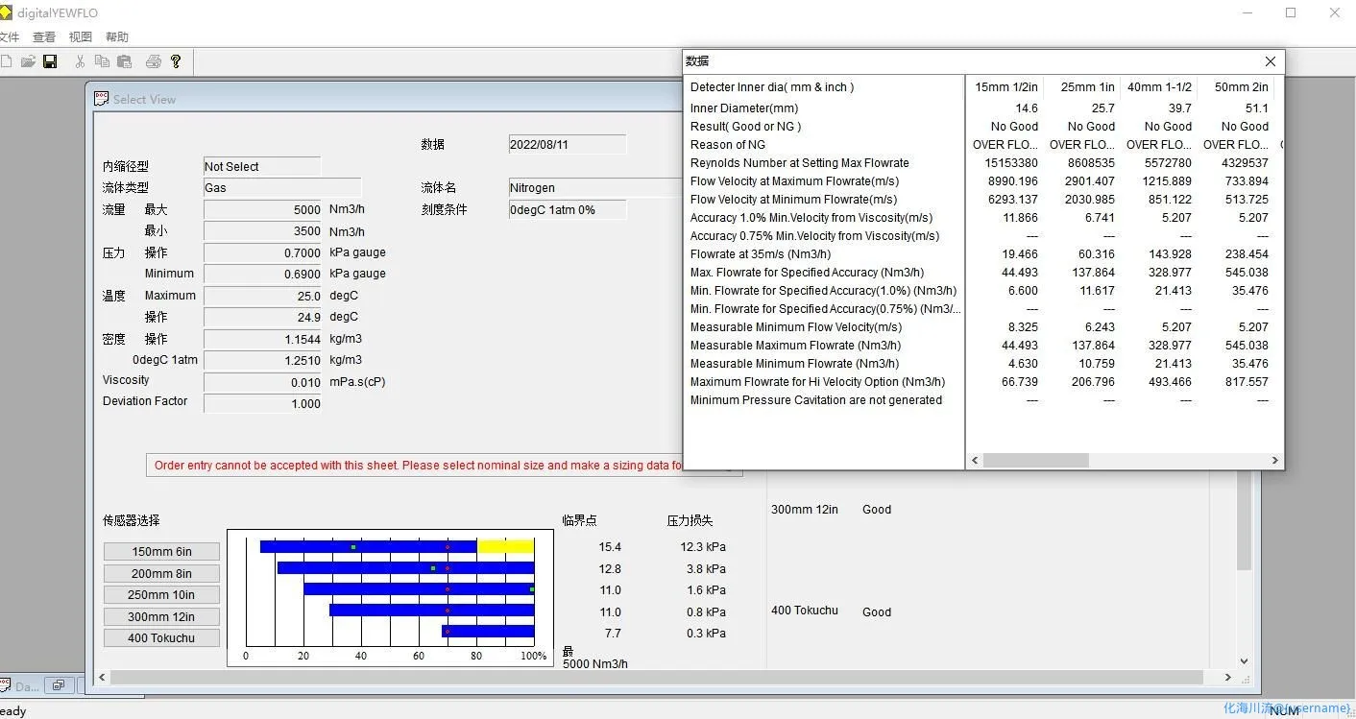Click the Cut scissors toolbar icon
The image size is (1356, 719).
[81, 61]
